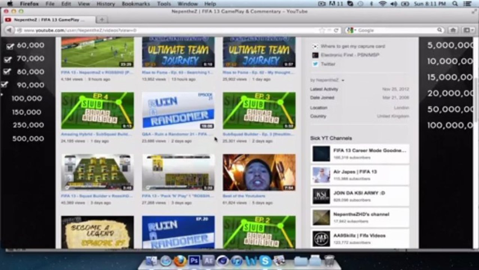Reload the page with the refresh icon

336,30
